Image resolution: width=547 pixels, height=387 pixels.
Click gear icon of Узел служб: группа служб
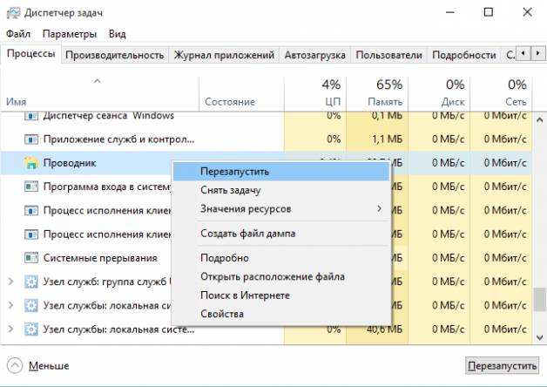pos(31,282)
